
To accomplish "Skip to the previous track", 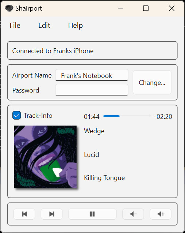I will click(24, 214).
